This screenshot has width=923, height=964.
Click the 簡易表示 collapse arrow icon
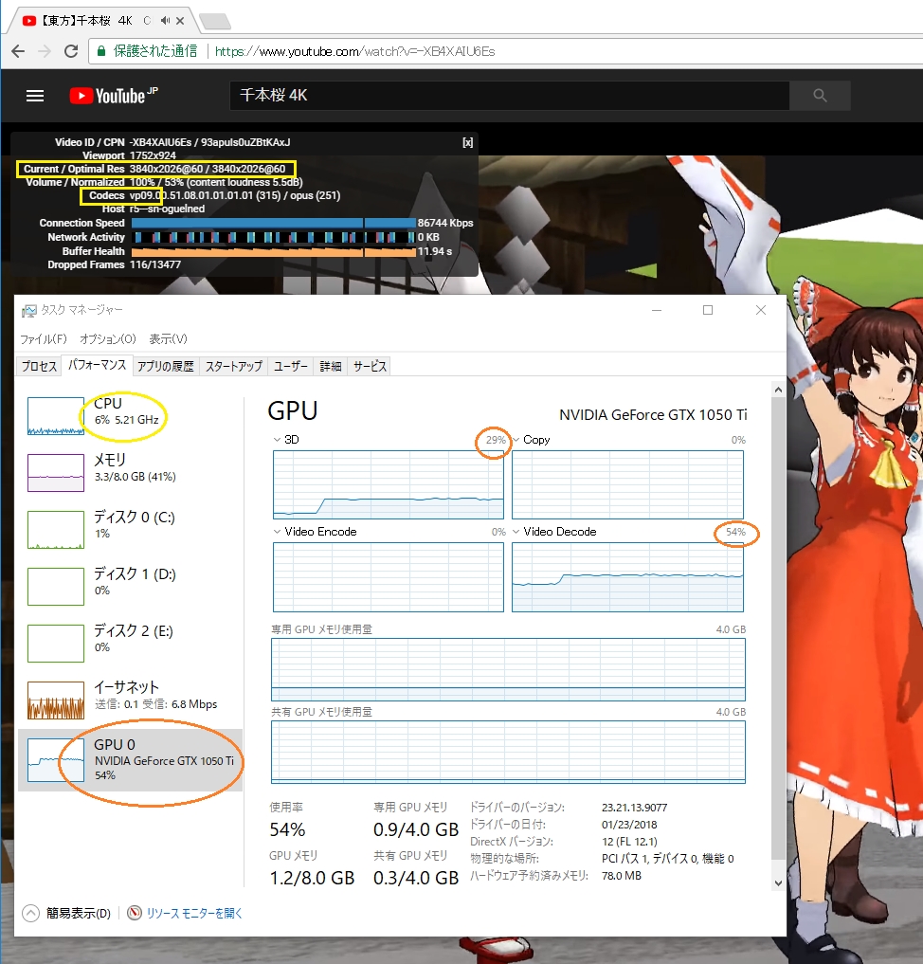30,913
